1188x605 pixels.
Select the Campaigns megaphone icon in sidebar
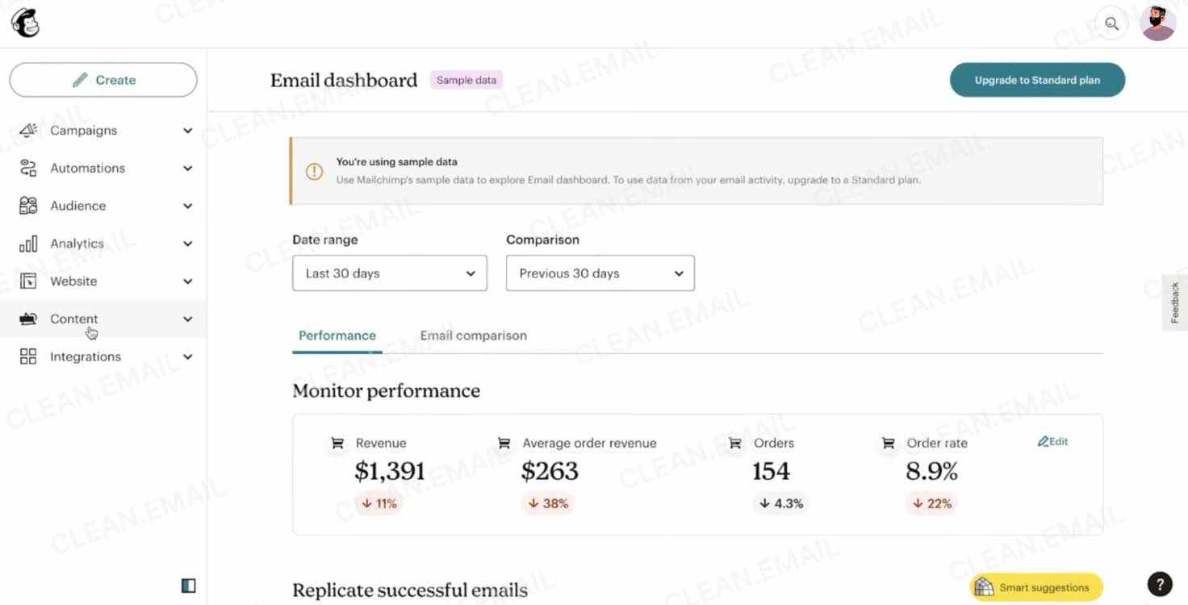click(x=29, y=130)
